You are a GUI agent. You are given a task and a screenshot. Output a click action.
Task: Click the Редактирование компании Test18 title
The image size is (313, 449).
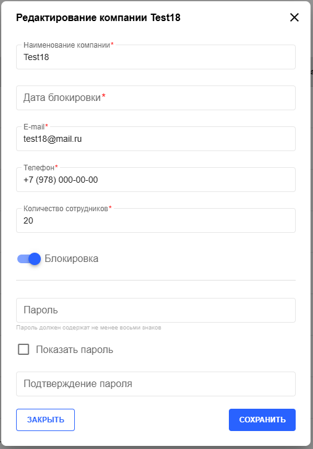[x=98, y=18]
